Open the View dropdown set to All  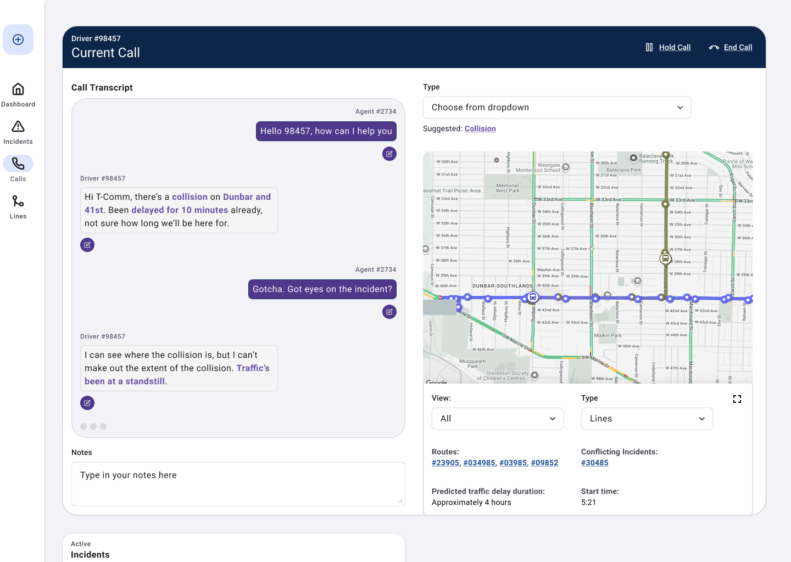coord(498,419)
